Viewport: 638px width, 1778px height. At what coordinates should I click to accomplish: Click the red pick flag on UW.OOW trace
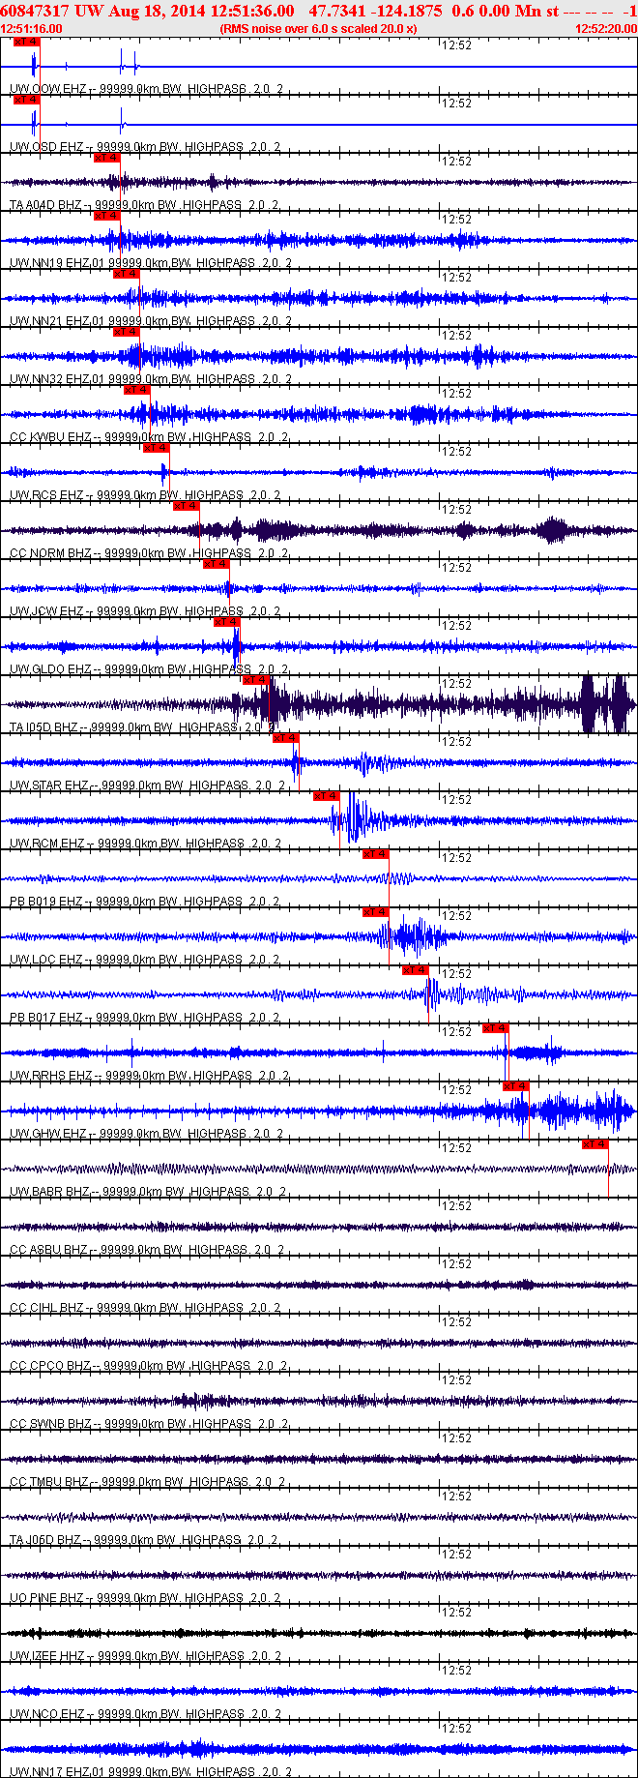coord(26,42)
